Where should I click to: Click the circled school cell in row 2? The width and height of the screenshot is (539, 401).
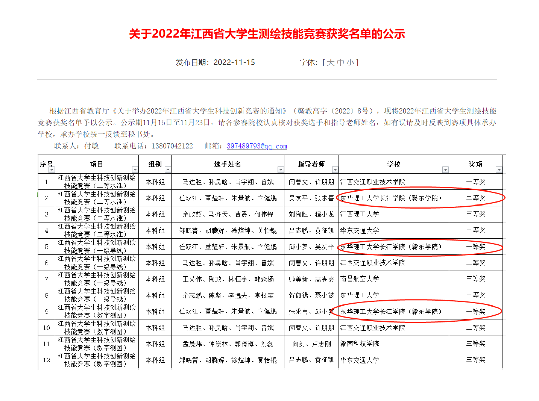[x=390, y=198]
